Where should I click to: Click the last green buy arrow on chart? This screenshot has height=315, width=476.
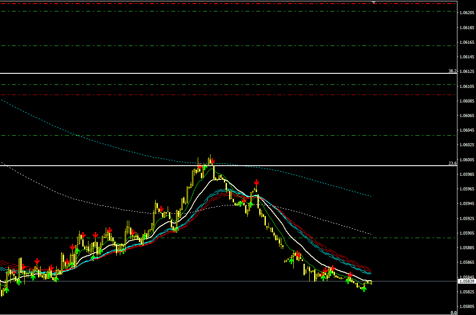point(364,288)
